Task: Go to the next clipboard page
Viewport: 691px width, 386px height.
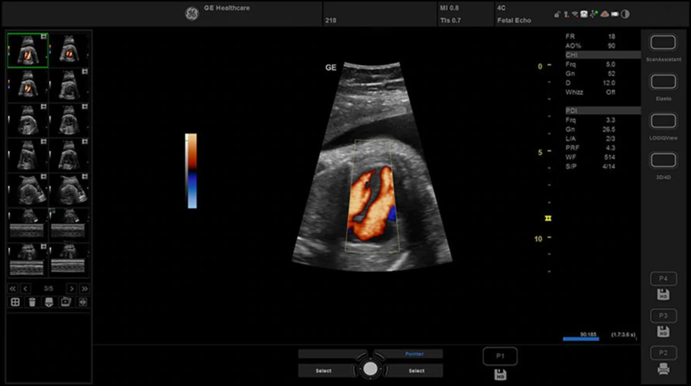Action: click(72, 289)
